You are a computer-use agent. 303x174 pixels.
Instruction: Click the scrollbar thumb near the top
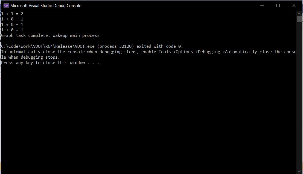(x=299, y=19)
